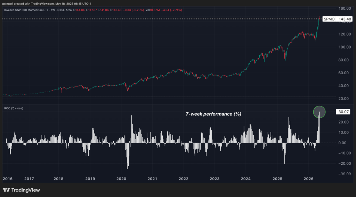Image resolution: width=356 pixels, height=197 pixels.
Task: Click the high value H147.87
Action: [x=91, y=10]
